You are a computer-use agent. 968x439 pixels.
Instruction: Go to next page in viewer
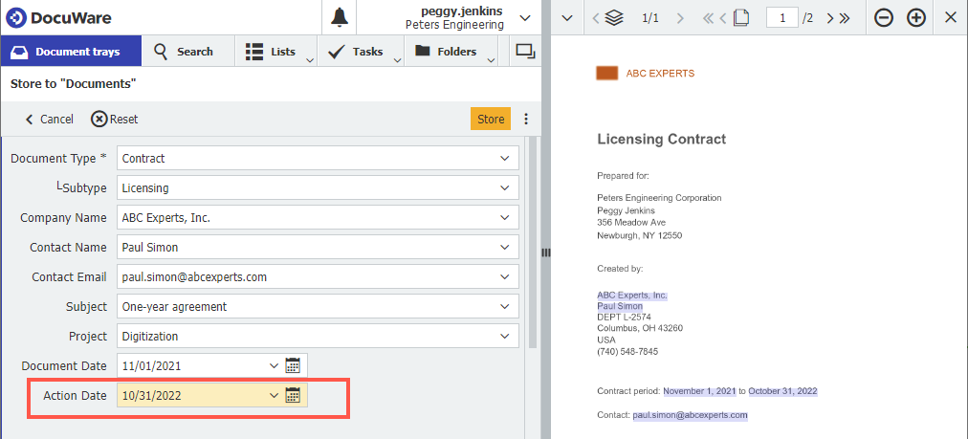click(x=829, y=18)
